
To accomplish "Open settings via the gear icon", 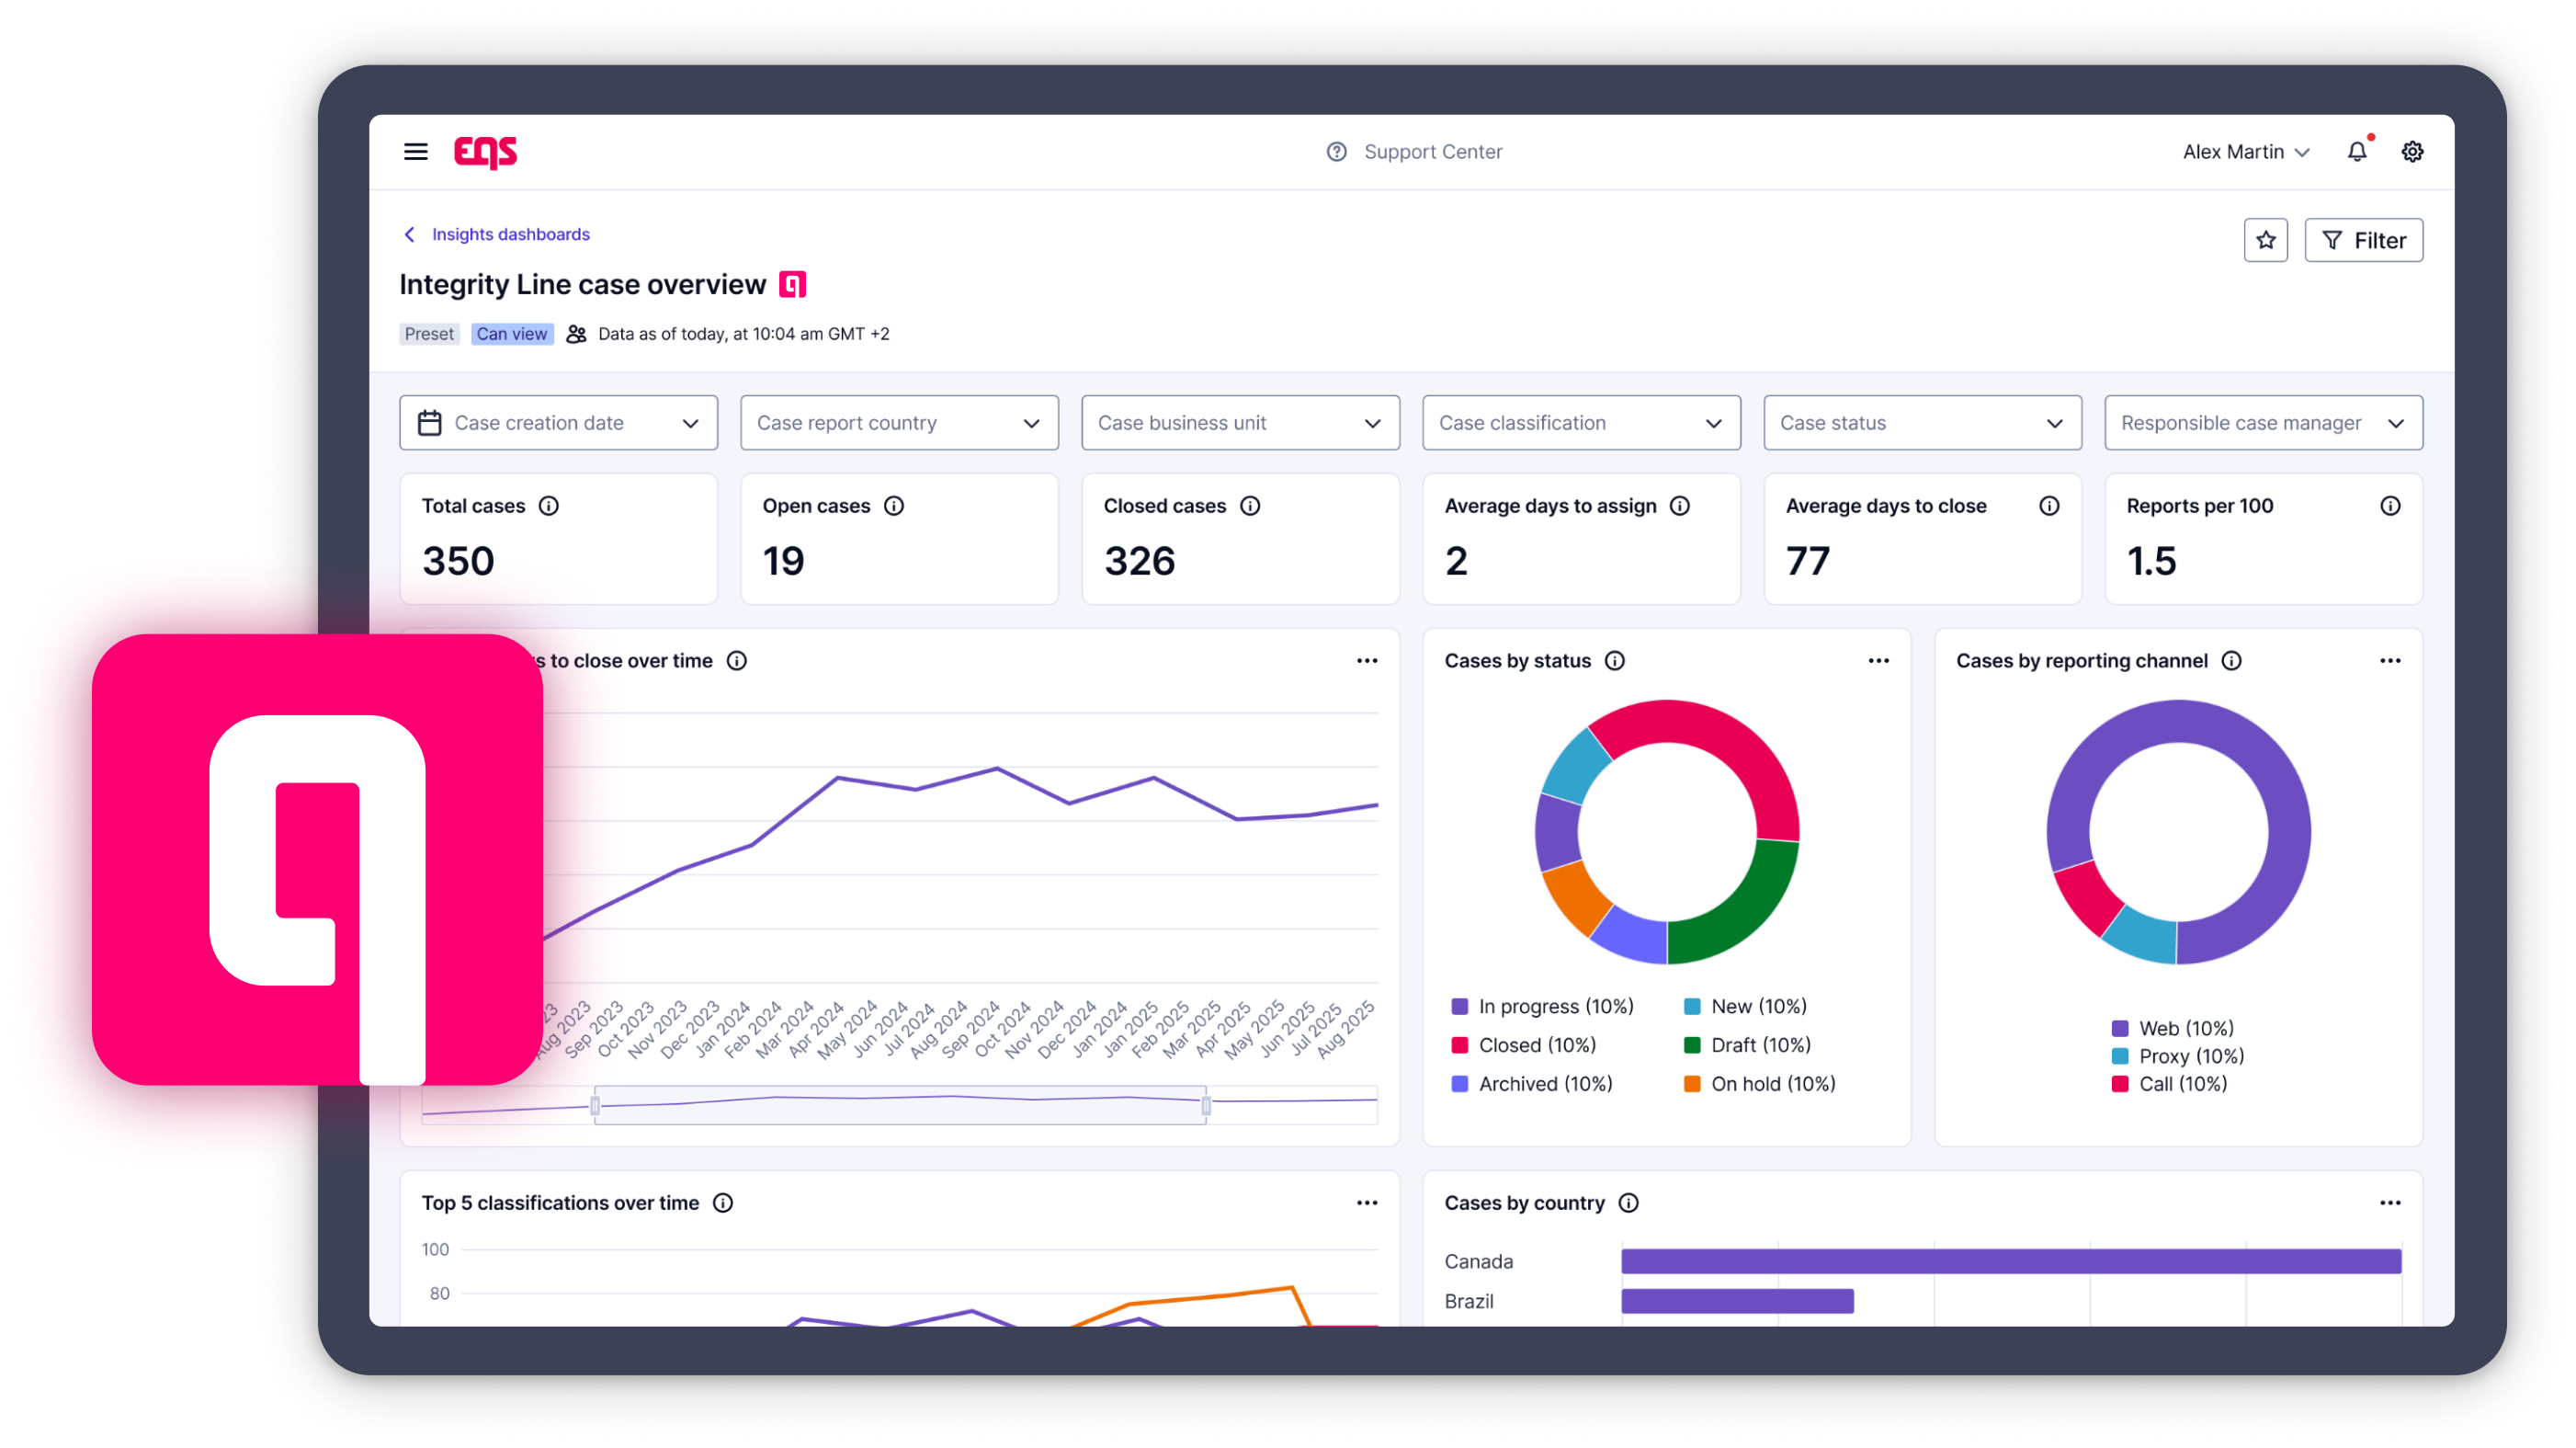I will tap(2412, 151).
